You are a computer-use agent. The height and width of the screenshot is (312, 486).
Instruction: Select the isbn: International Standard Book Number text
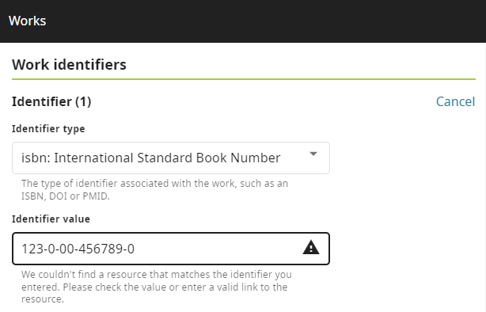coord(151,158)
